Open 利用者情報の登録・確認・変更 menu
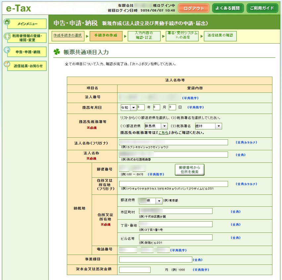Screen dimensions: 282x280 (27, 38)
